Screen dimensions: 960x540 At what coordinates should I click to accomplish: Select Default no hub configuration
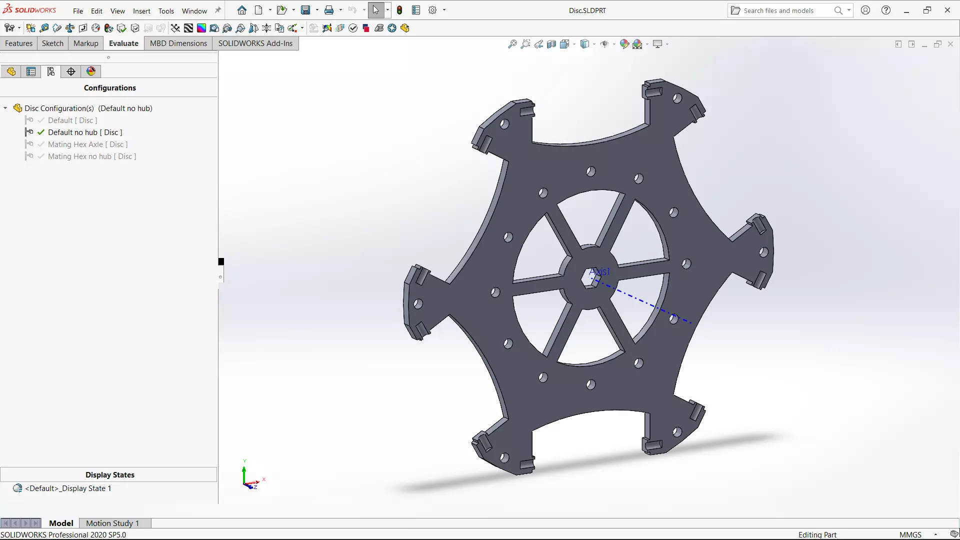tap(85, 132)
